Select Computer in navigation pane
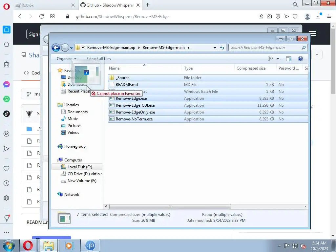 [73, 160]
